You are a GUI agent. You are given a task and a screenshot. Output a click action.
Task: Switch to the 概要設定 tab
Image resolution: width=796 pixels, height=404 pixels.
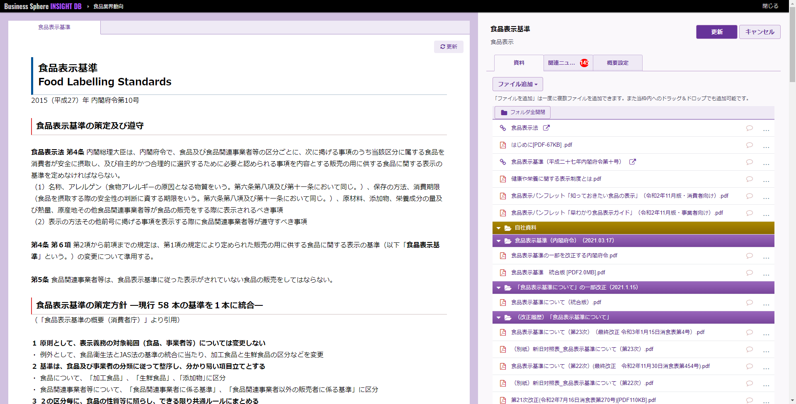[x=617, y=63]
